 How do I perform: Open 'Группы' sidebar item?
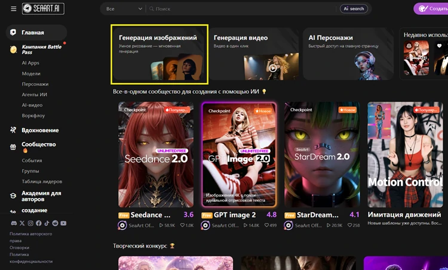[x=30, y=171]
